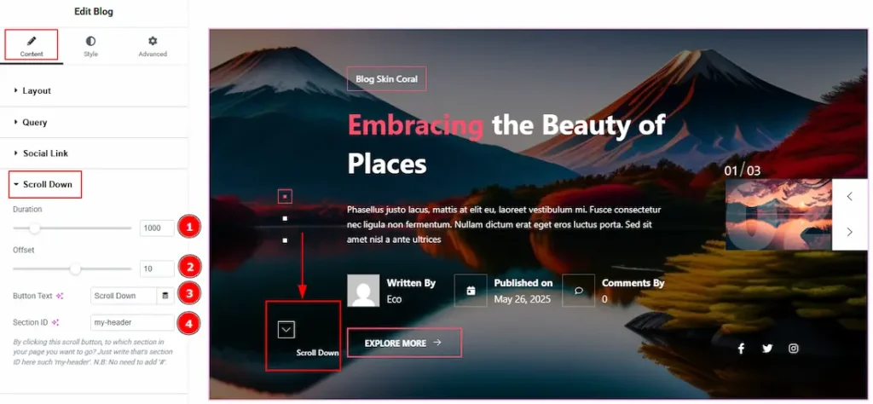Click the AI sparkle icon beside Button Text
The image size is (873, 404).
[x=60, y=296]
